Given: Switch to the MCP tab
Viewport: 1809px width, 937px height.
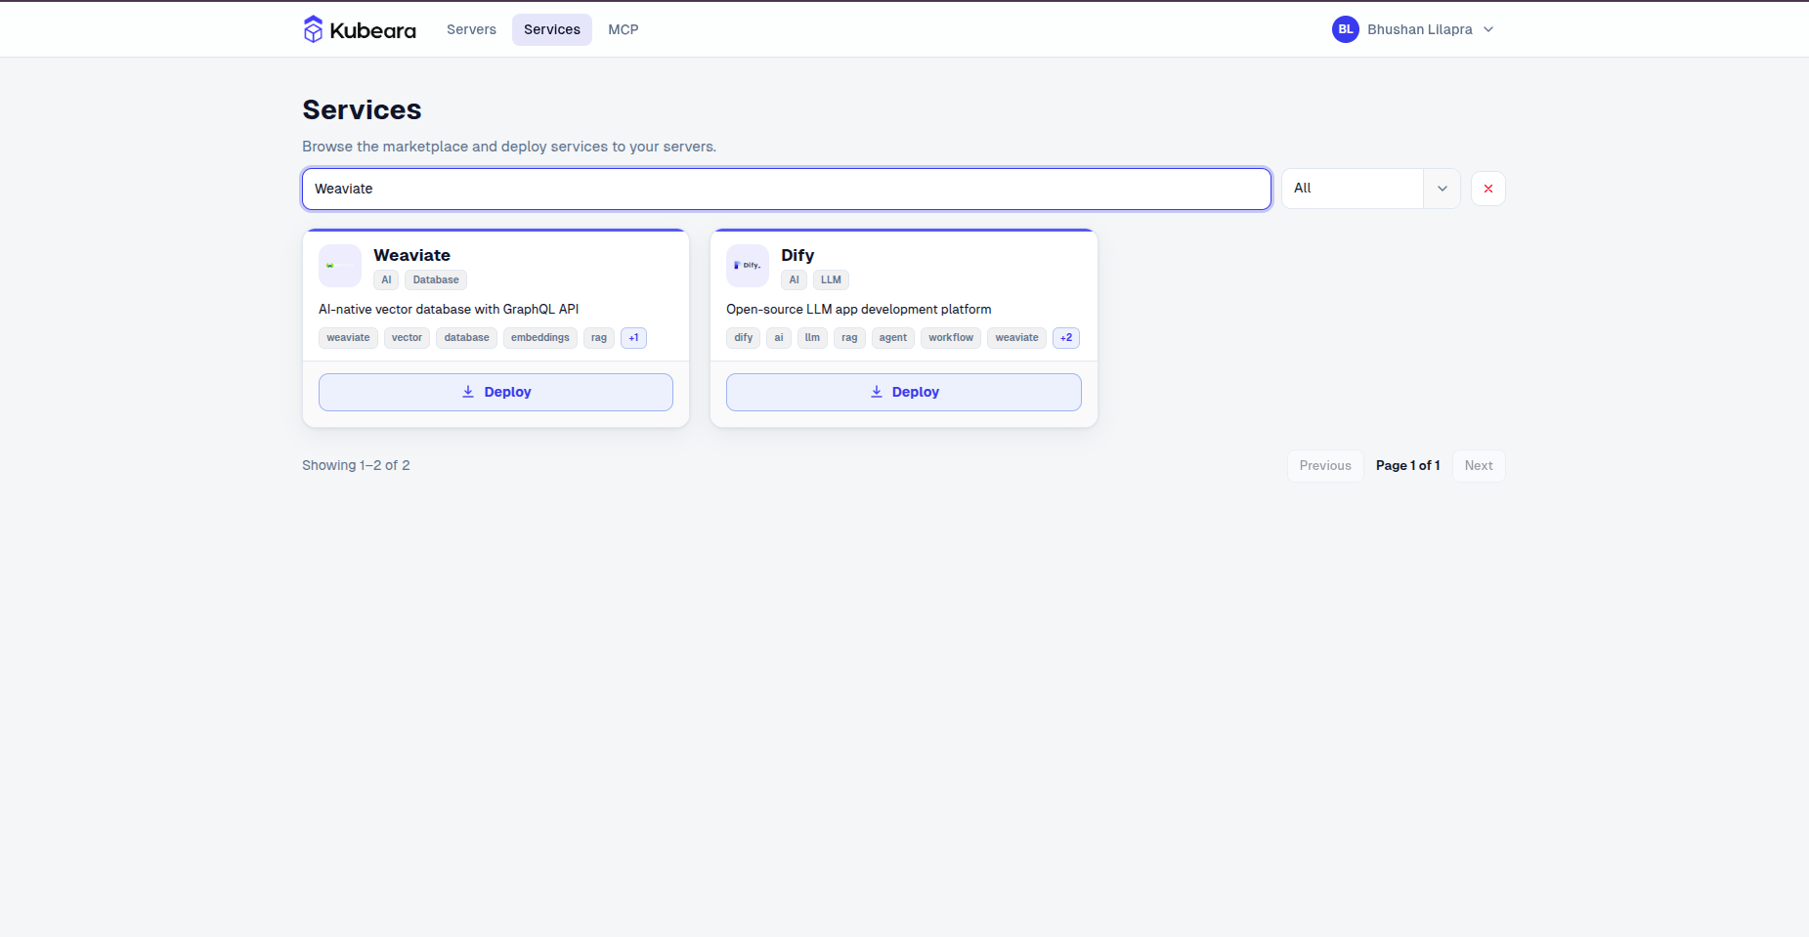Looking at the screenshot, I should [624, 29].
